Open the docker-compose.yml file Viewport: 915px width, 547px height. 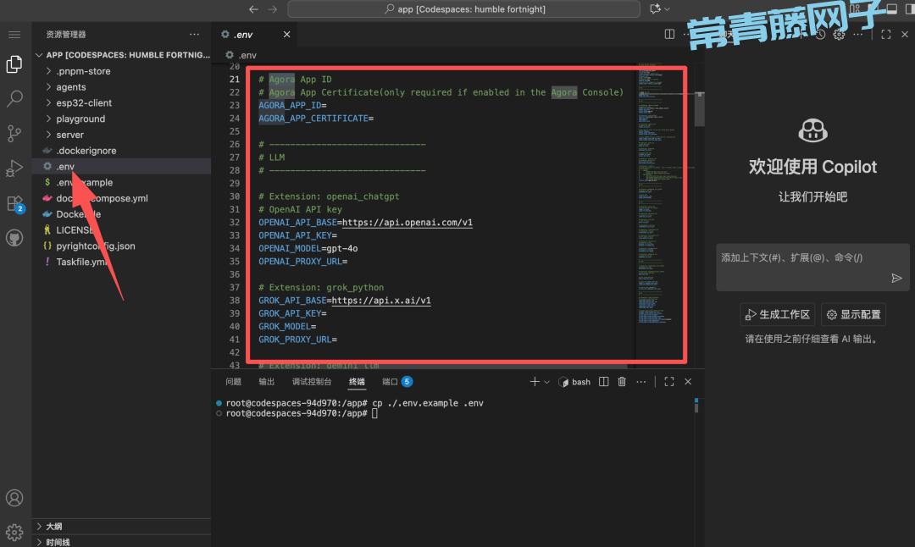[122, 198]
